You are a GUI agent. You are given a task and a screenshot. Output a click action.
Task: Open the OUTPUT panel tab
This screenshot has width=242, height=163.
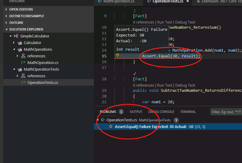coord(136,112)
